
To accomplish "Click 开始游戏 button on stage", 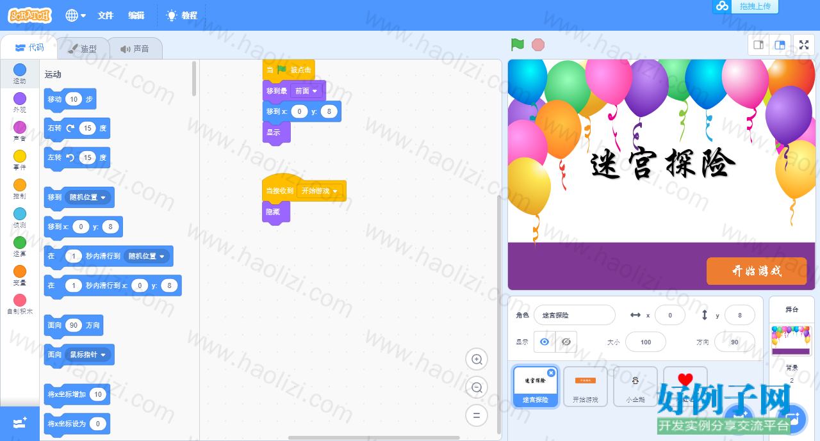I will [x=757, y=271].
